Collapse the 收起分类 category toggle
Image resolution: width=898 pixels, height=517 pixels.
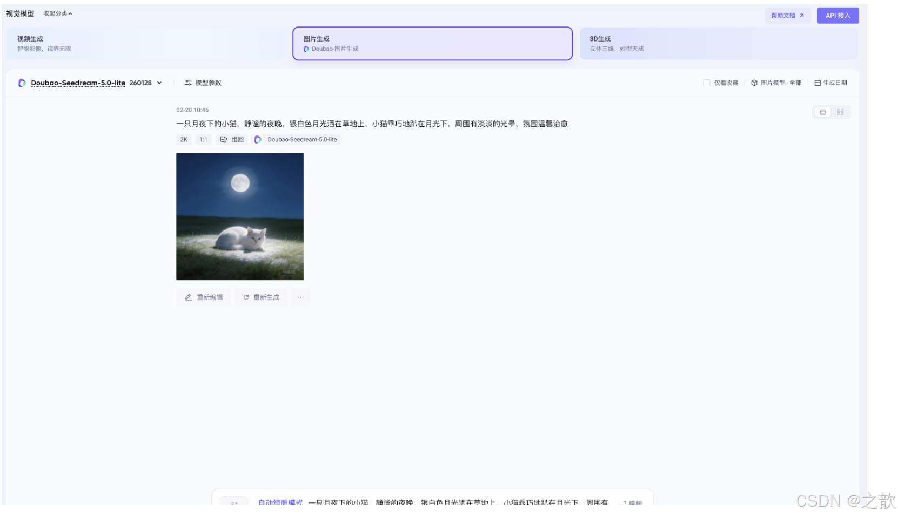click(57, 13)
